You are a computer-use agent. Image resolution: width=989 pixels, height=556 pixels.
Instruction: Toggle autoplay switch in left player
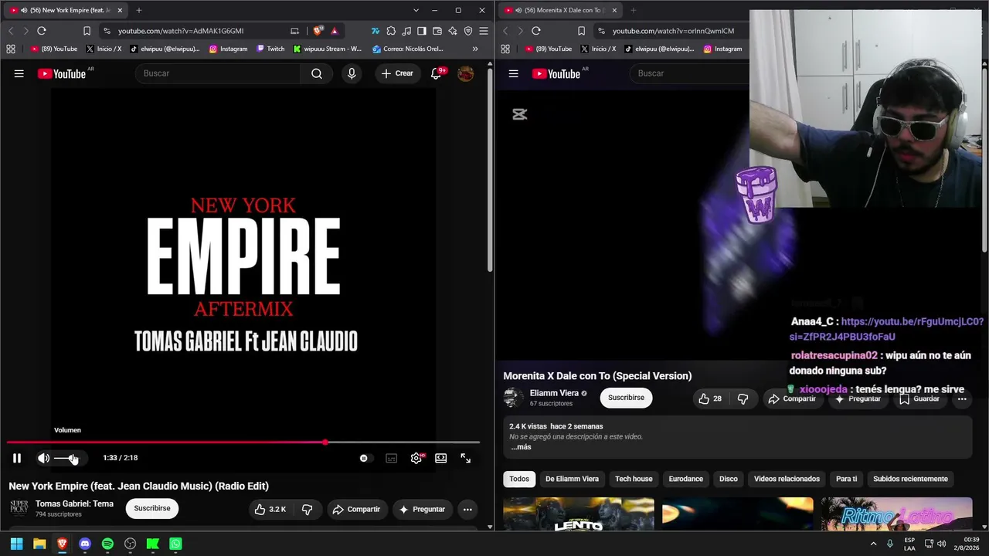[364, 458]
